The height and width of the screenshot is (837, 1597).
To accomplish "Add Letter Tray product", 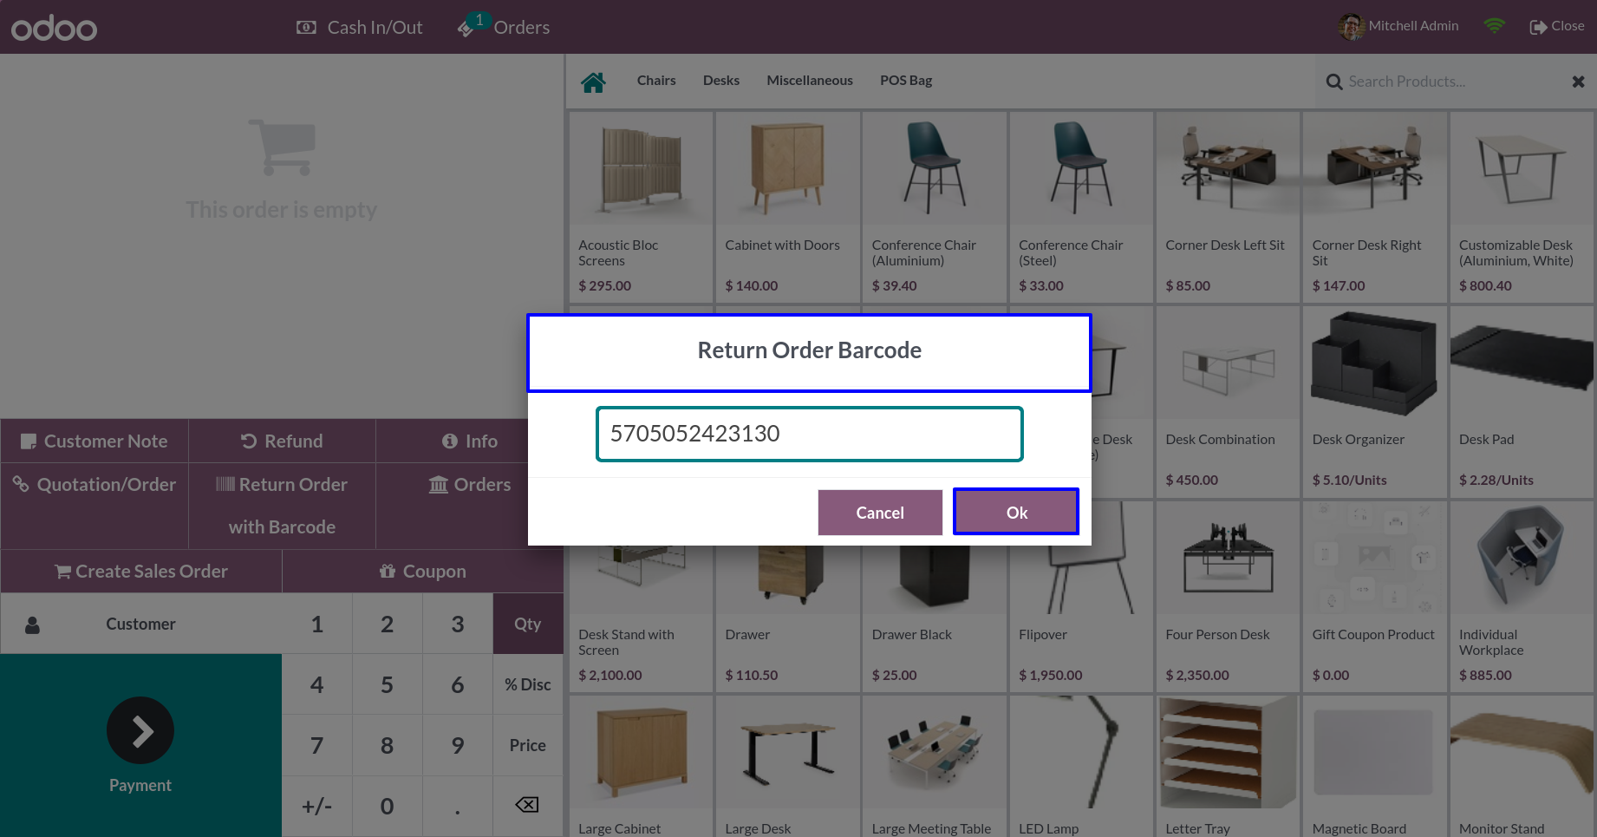I will (1228, 766).
